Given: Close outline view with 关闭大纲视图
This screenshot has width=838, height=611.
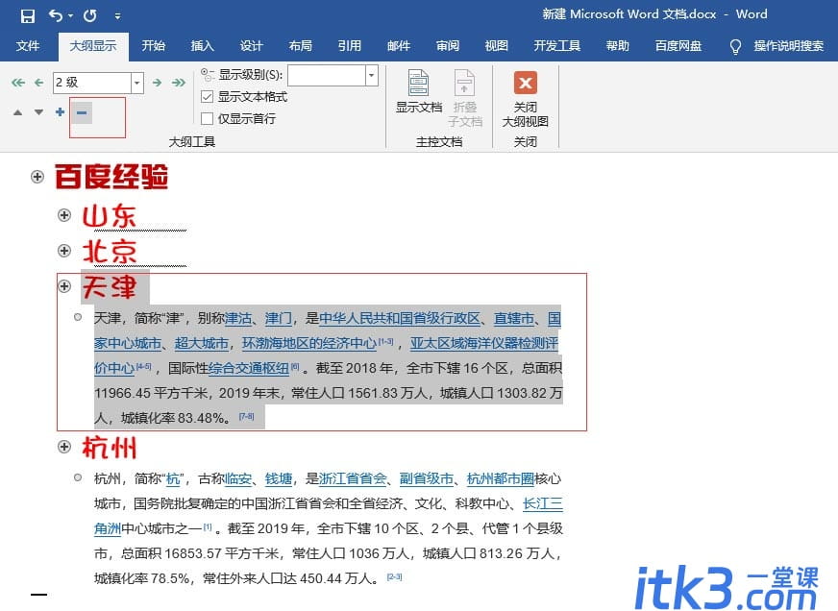Looking at the screenshot, I should (526, 99).
